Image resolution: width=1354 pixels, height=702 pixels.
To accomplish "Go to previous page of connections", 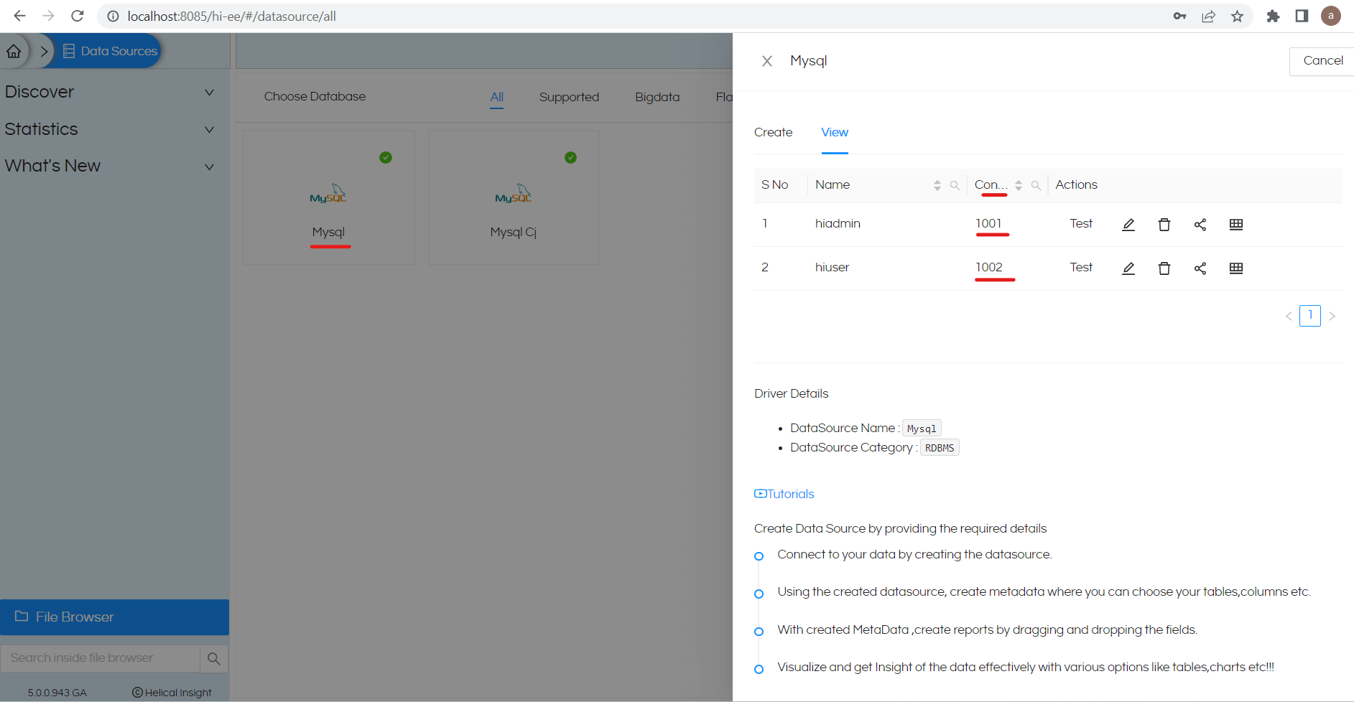I will pyautogui.click(x=1289, y=316).
